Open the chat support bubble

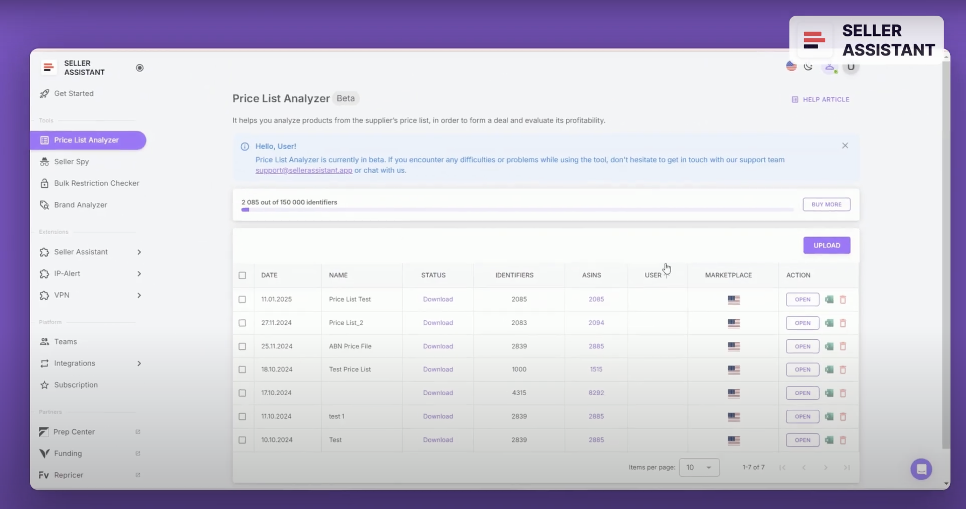coord(922,469)
